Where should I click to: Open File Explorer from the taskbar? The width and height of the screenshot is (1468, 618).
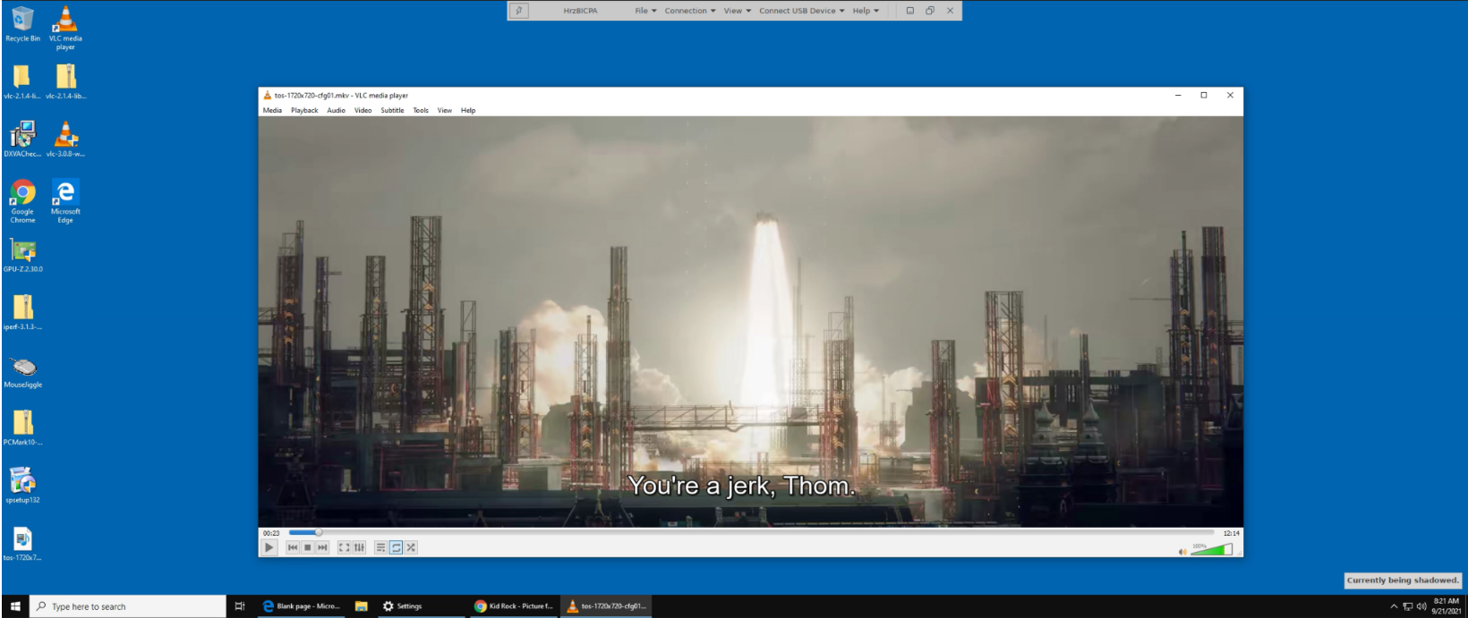click(361, 606)
